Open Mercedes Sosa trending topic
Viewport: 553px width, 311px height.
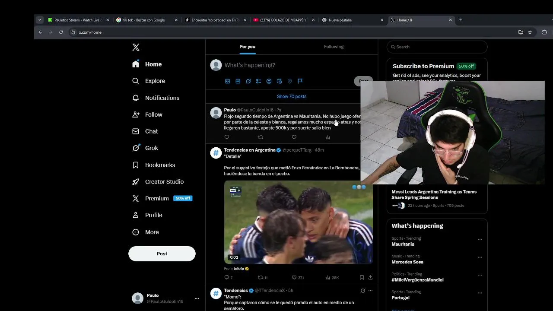pyautogui.click(x=407, y=262)
